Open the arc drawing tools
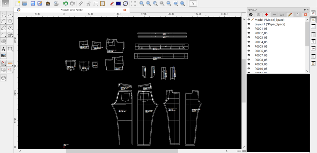Screen dimensions: 317x153 3,21
